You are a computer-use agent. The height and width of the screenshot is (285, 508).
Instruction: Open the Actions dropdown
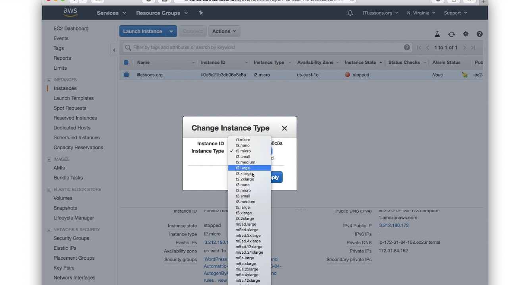click(224, 31)
